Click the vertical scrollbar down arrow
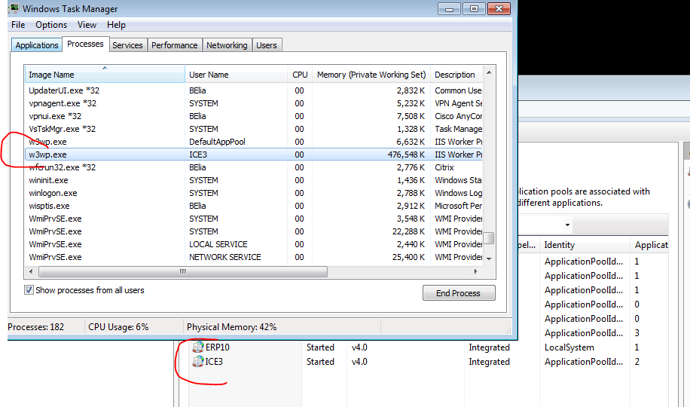Image resolution: width=690 pixels, height=407 pixels. pos(488,259)
